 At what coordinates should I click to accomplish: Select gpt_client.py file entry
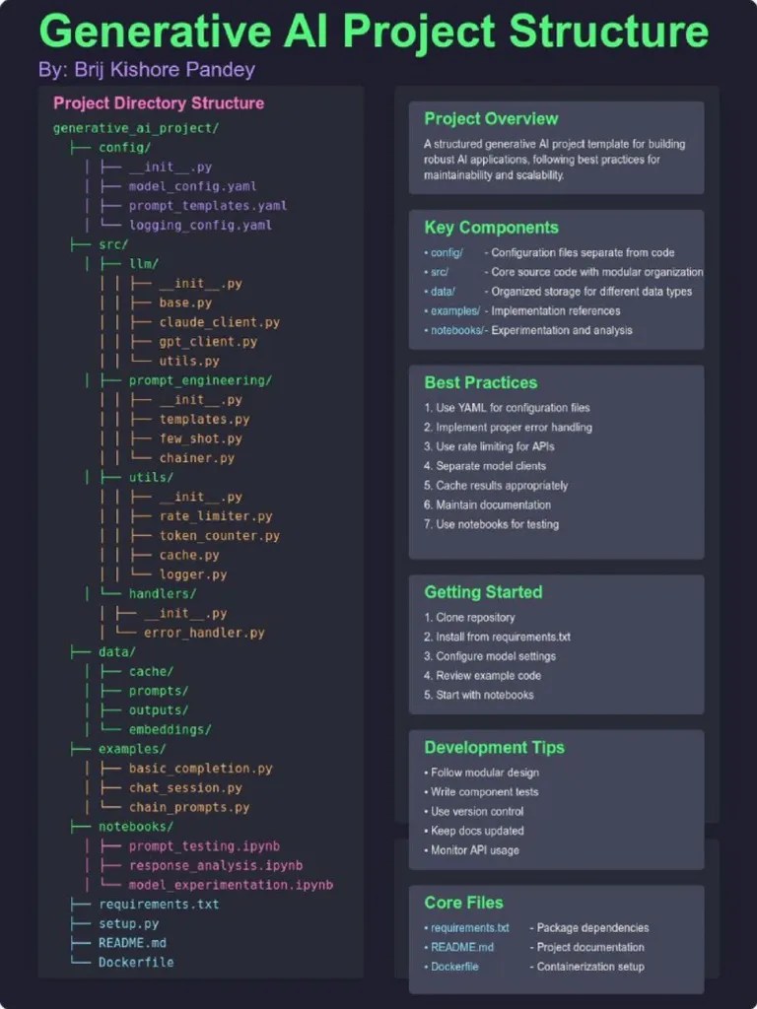click(208, 342)
